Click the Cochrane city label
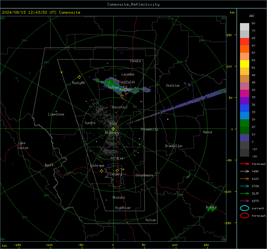The image size is (267, 249). (97, 166)
